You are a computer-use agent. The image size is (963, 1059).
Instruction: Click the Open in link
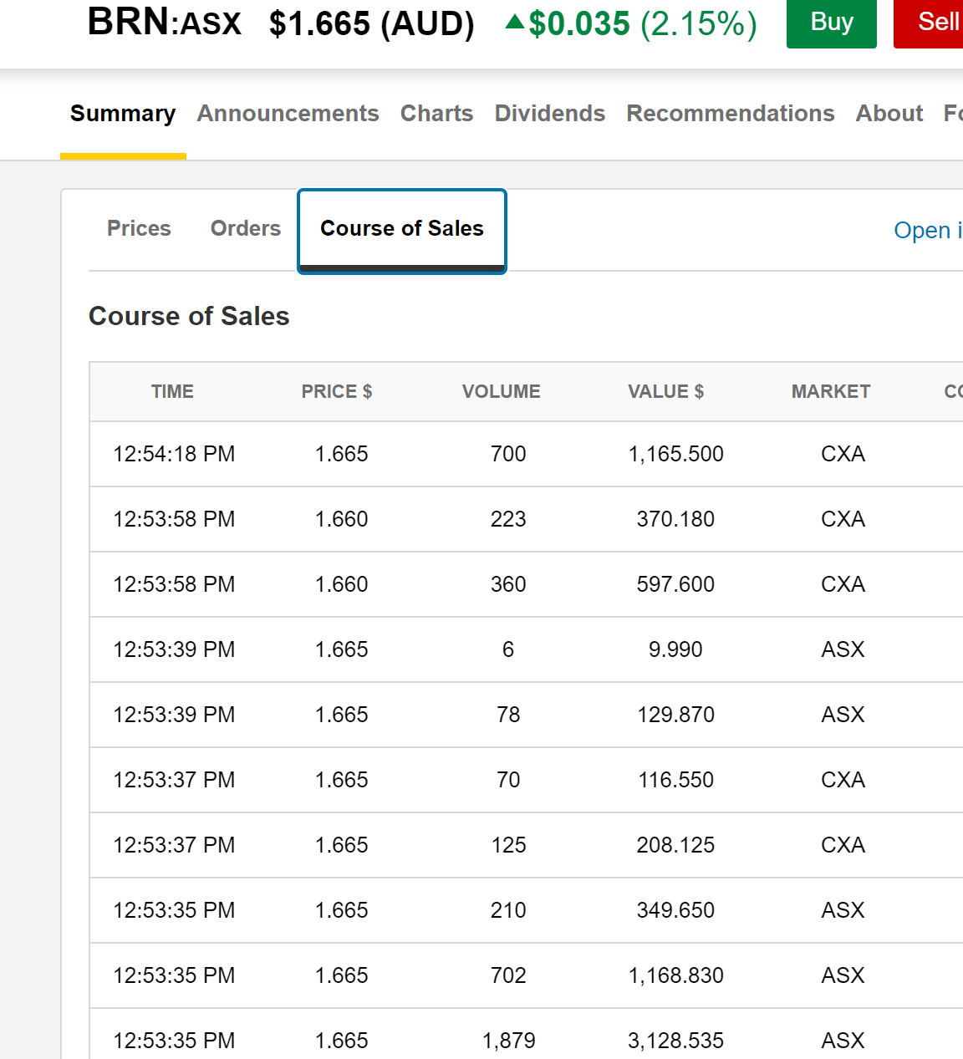(x=927, y=230)
